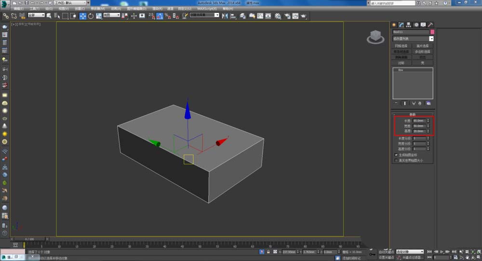Expand the modifier list dropdown
Viewport: 482px width, 261px height.
click(x=431, y=39)
